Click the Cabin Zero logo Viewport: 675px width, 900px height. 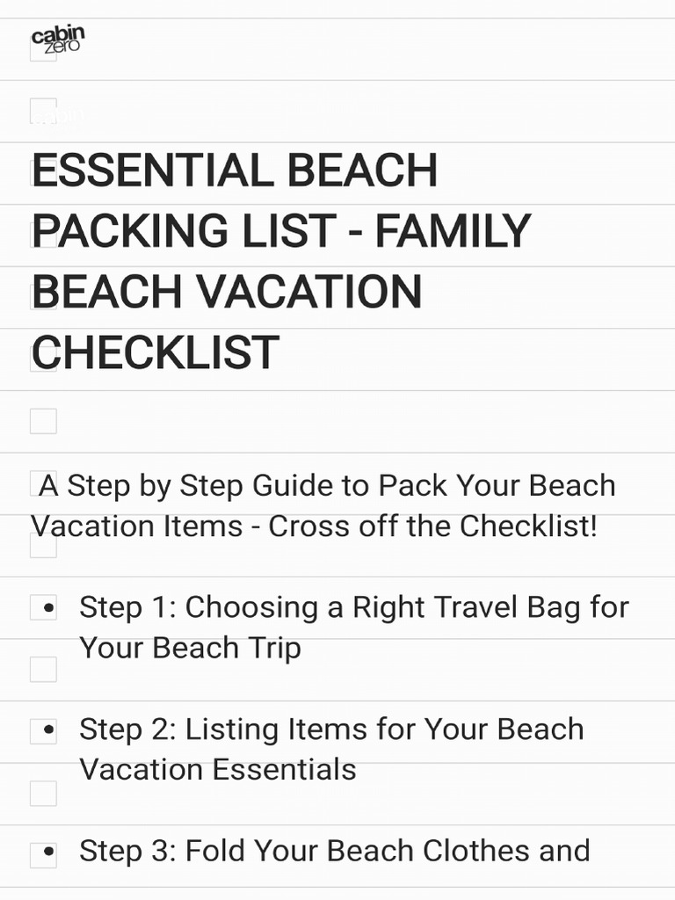pyautogui.click(x=57, y=37)
